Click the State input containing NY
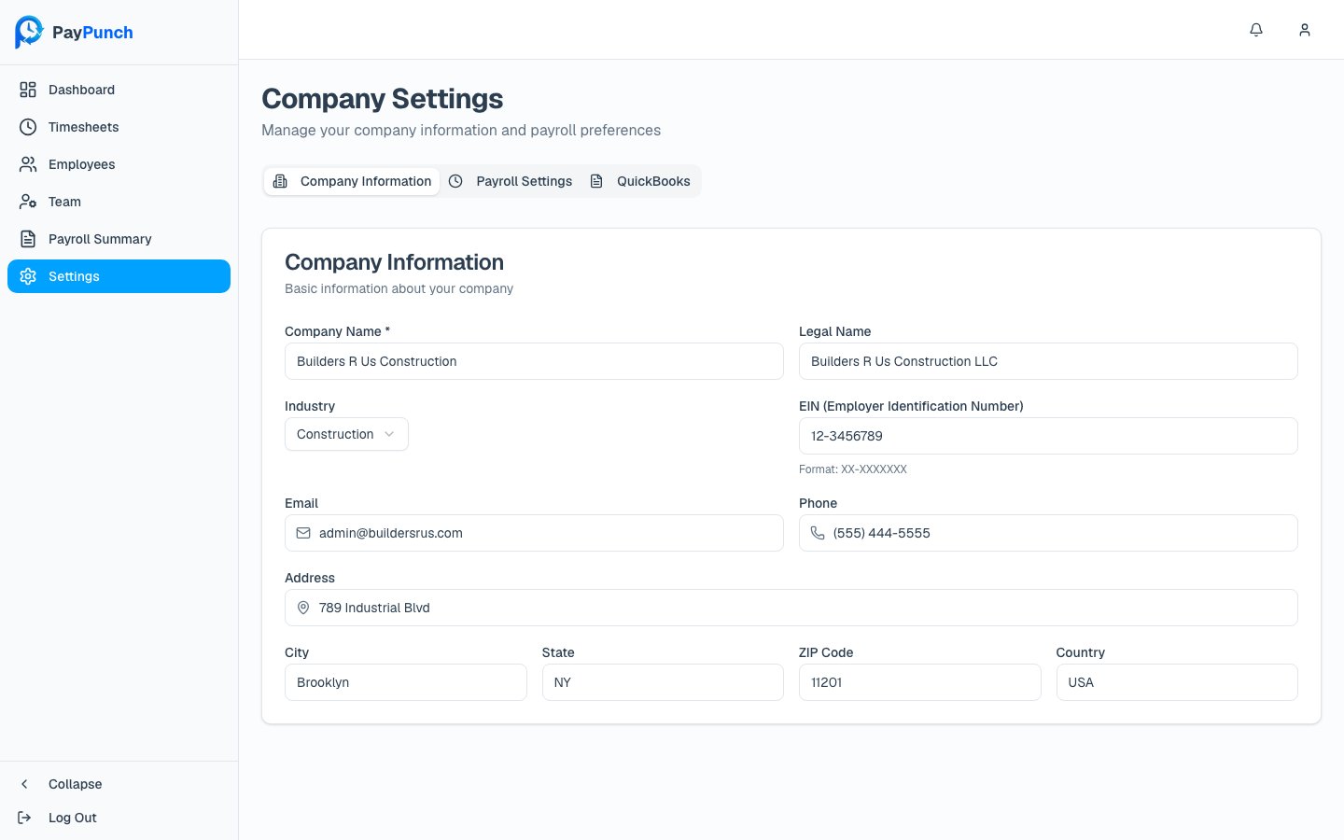 click(663, 682)
